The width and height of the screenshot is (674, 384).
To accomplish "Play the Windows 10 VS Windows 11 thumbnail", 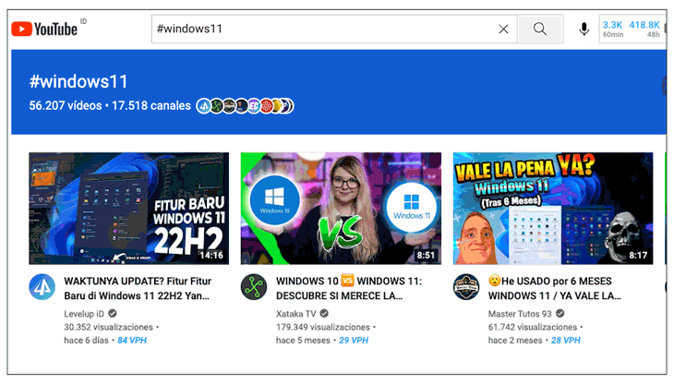I will tap(341, 209).
